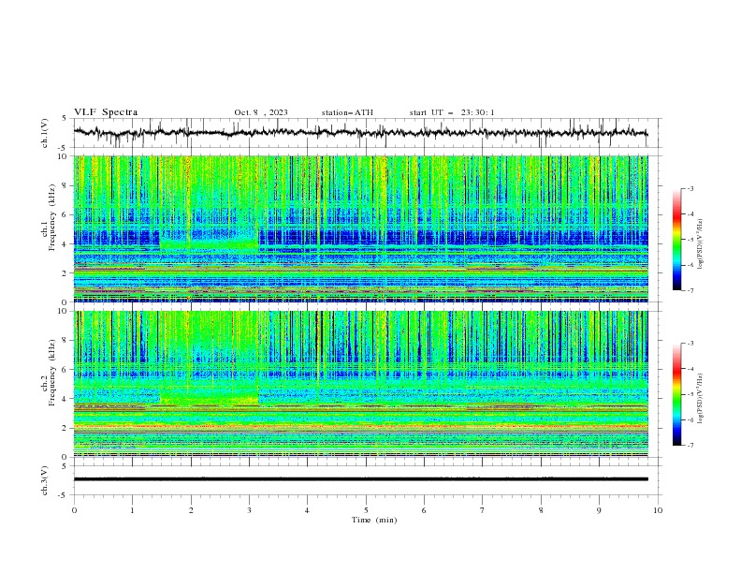Viewport: 741px width, 573px height.
Task: Click the 'start UT = 23:30:1' text
Action: pyautogui.click(x=452, y=112)
